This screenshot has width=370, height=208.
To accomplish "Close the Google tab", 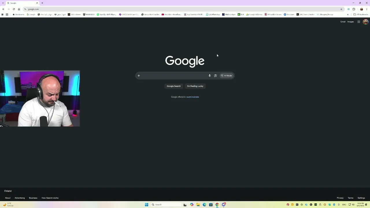I will [37, 3].
